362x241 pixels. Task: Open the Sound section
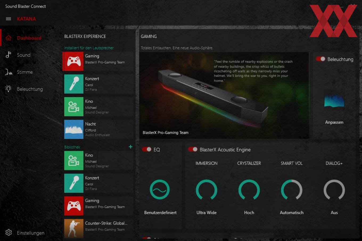coord(24,55)
